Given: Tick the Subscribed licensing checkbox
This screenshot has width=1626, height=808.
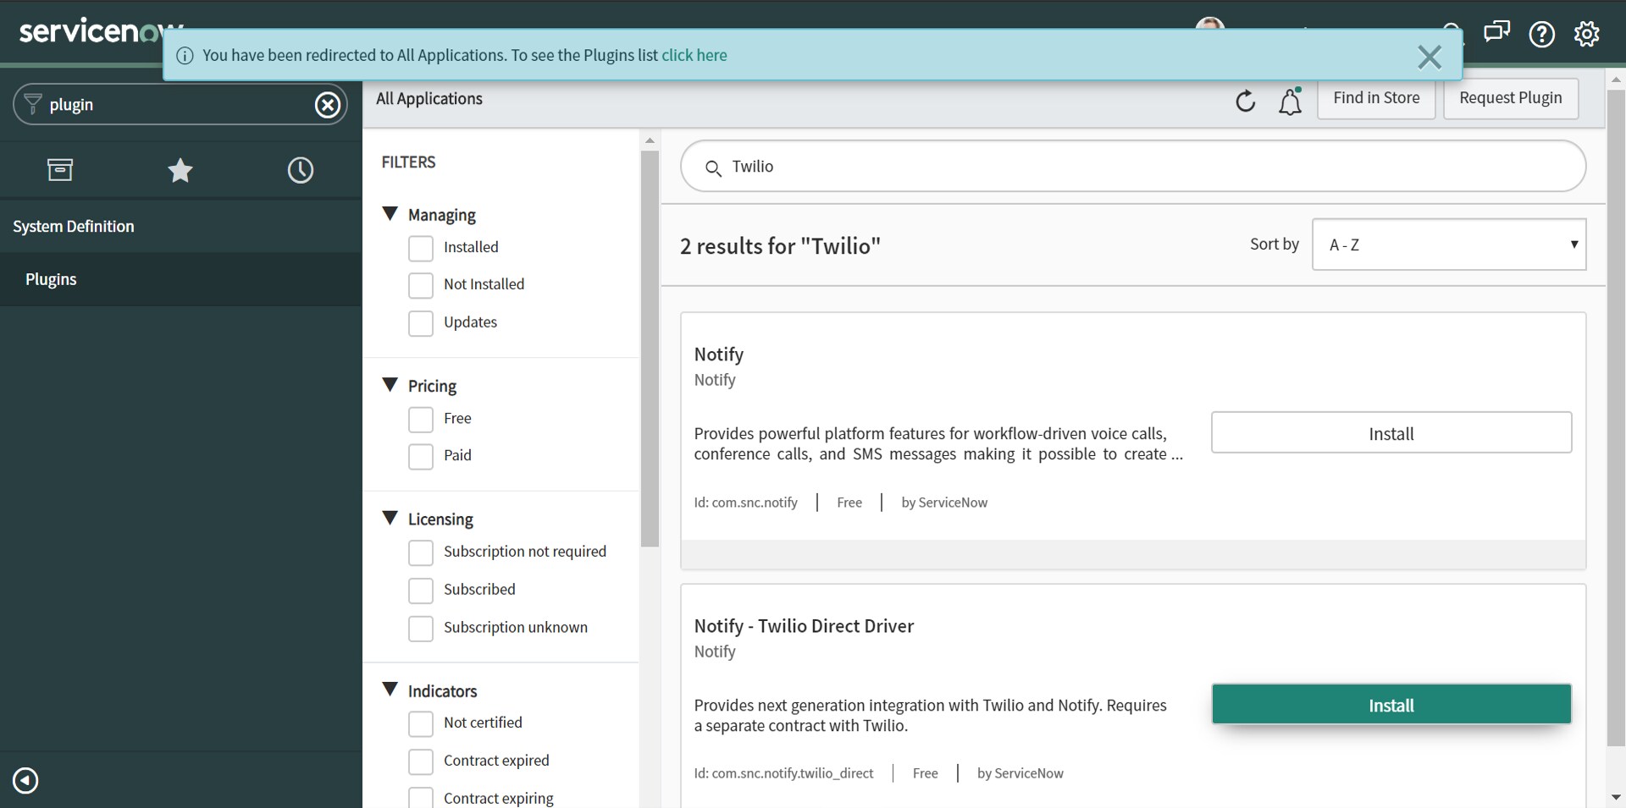Looking at the screenshot, I should click(421, 590).
